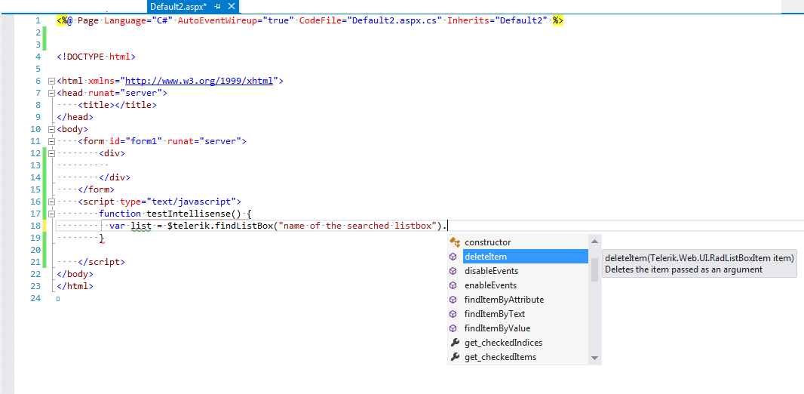Click the closing script tag on line 21
This screenshot has width=804, height=394.
click(102, 262)
